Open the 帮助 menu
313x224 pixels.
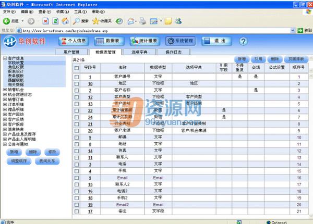tap(98, 12)
